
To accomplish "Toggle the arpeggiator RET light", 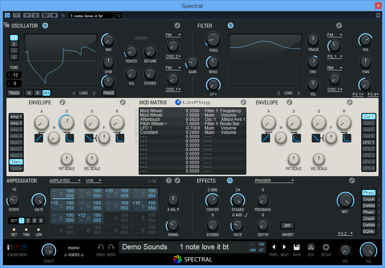I will coord(14,230).
